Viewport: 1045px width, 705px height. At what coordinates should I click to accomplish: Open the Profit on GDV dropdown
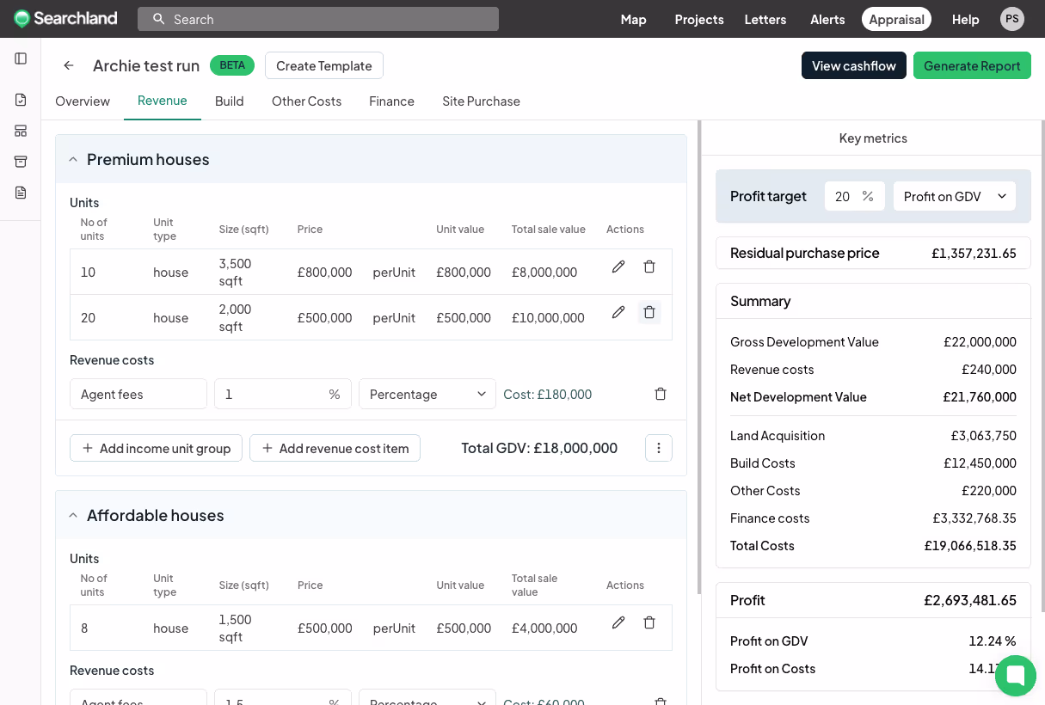(x=954, y=196)
